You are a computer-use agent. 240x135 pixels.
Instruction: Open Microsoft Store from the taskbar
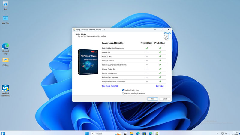pyautogui.click(x=144, y=133)
